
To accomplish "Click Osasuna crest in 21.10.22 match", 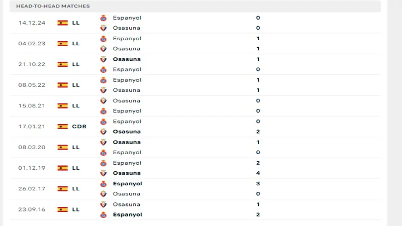I will 104,59.
